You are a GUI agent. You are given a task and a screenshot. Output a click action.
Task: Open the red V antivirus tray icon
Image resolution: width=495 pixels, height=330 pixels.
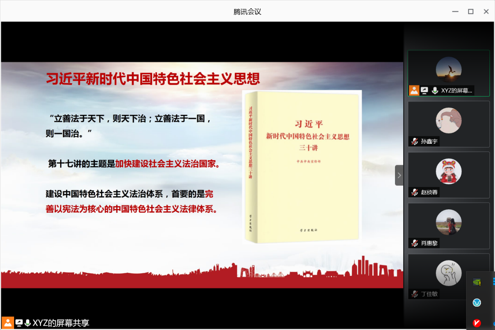tap(476, 323)
